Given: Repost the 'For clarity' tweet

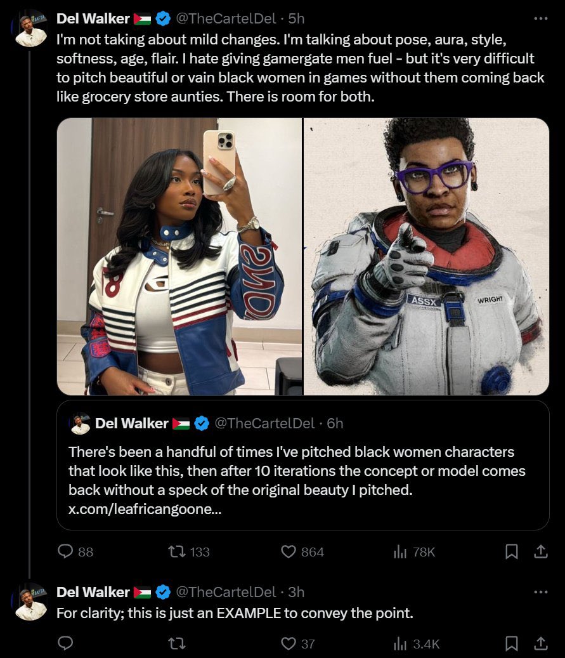Looking at the screenshot, I should click(178, 643).
